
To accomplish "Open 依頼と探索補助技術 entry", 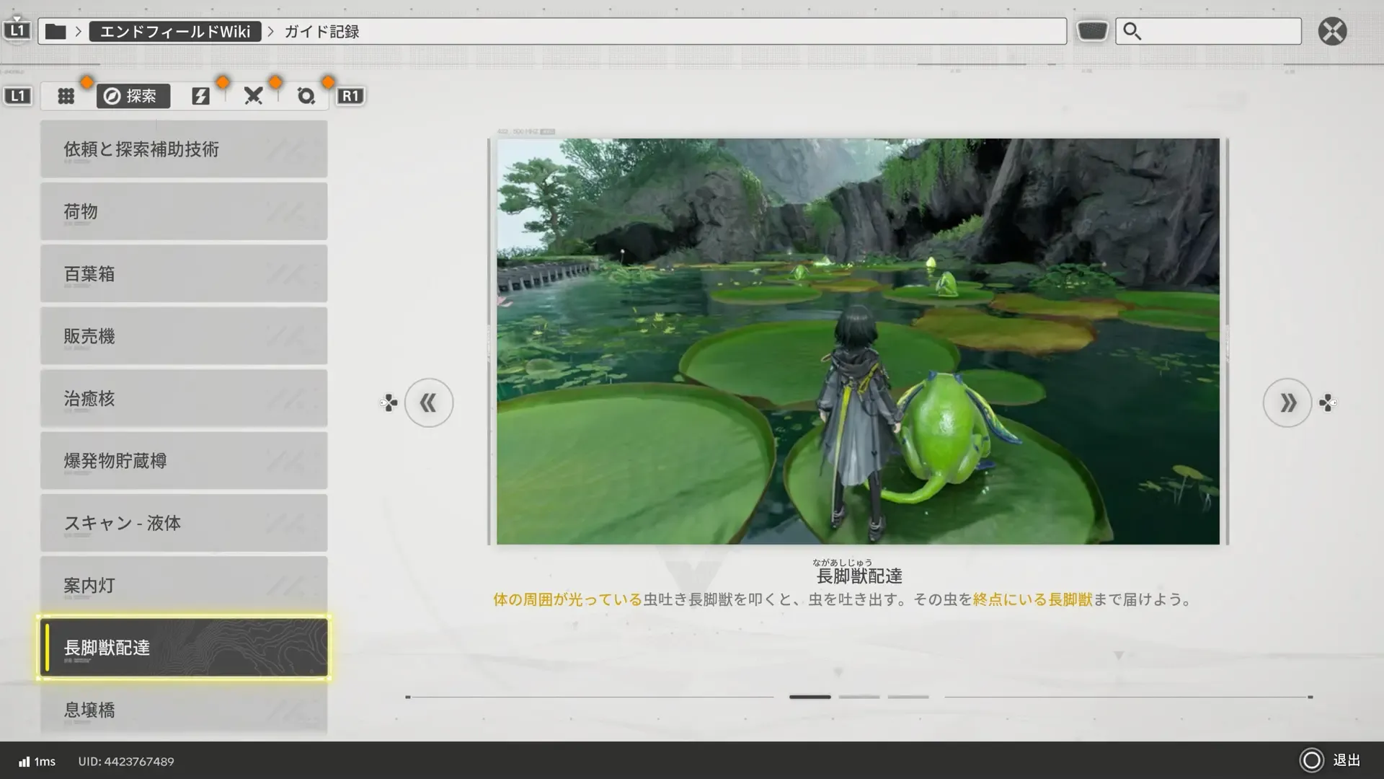I will (184, 149).
